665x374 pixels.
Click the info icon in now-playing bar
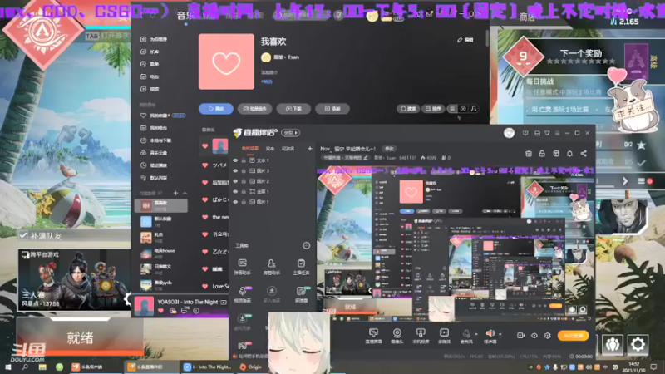(196, 311)
